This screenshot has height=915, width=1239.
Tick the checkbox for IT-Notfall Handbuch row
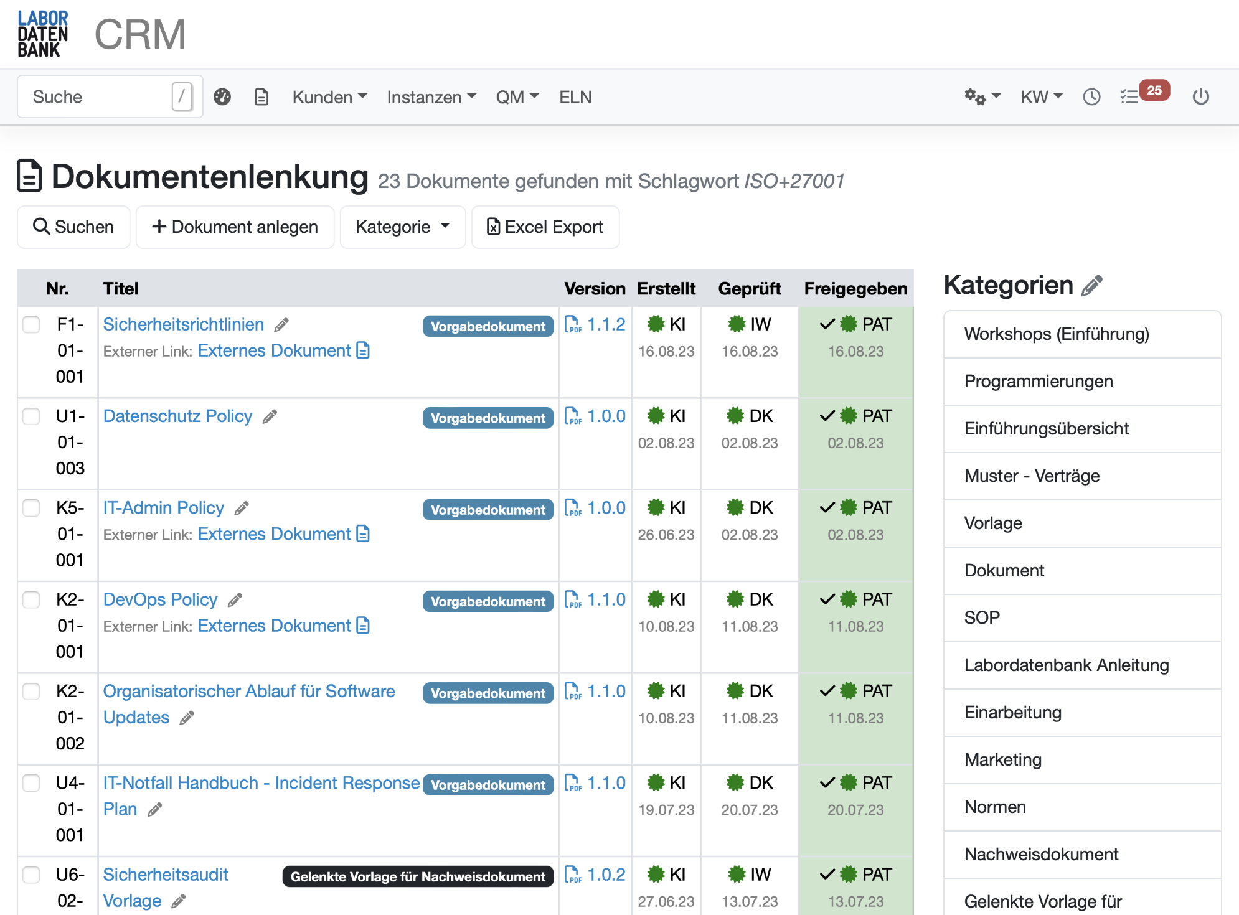[x=31, y=783]
